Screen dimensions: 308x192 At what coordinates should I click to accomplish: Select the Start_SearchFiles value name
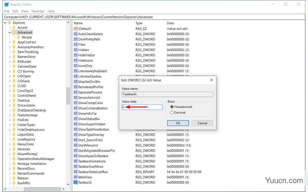click(90, 140)
